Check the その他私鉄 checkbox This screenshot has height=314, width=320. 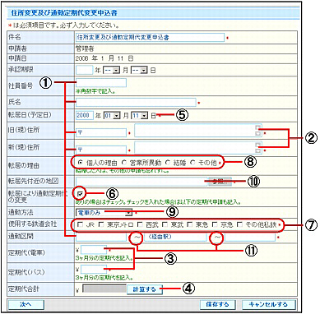coord(239,224)
